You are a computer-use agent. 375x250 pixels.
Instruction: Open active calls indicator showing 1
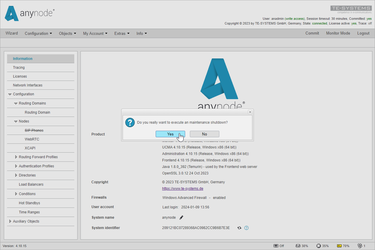pos(360,246)
